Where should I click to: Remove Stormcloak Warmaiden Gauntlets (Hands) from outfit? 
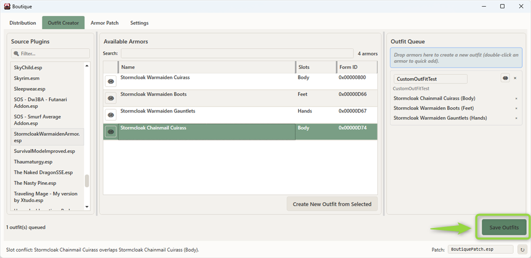click(516, 118)
